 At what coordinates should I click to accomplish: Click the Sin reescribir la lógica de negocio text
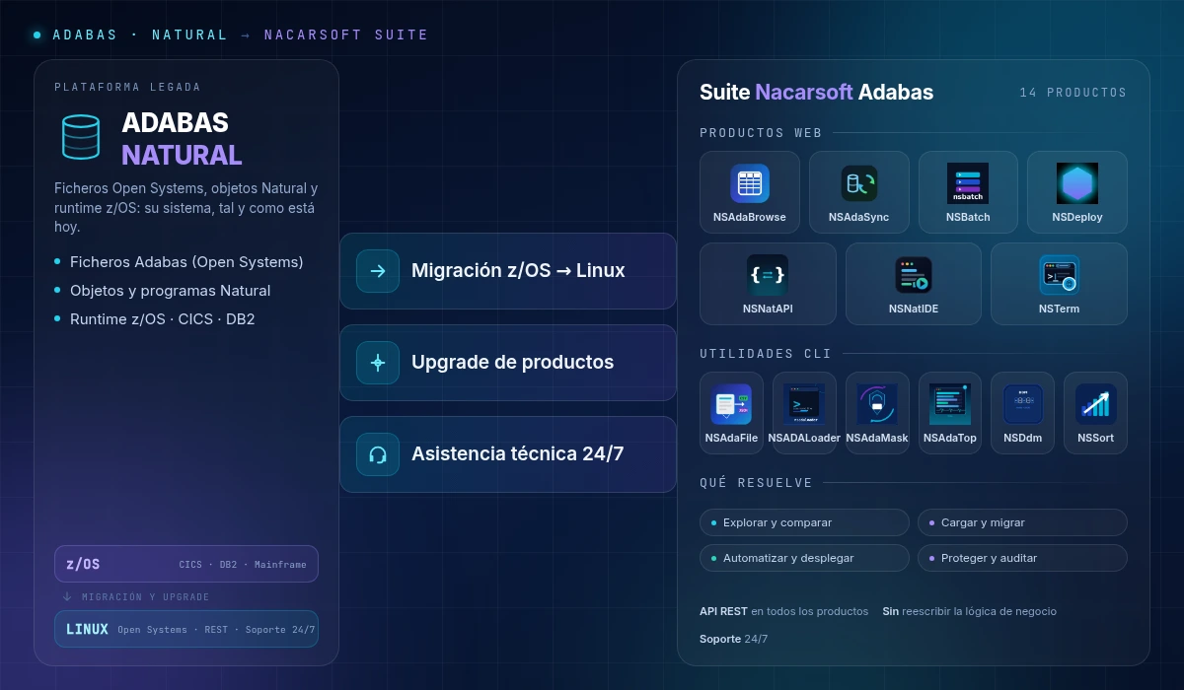click(x=969, y=611)
